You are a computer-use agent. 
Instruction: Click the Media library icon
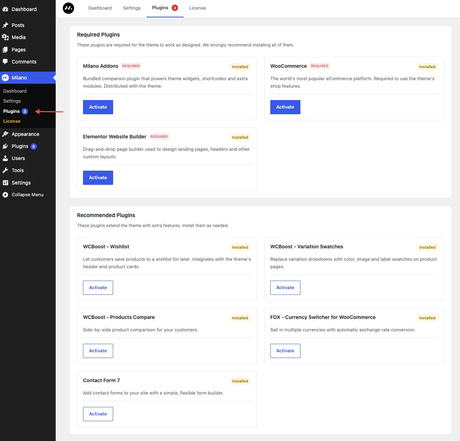(5, 37)
